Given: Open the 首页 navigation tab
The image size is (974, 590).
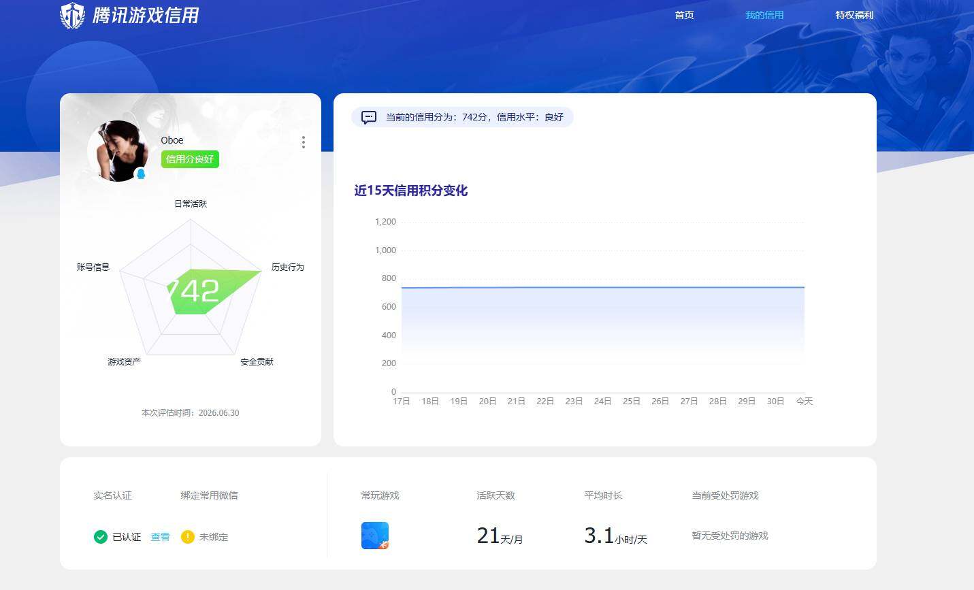Looking at the screenshot, I should 684,15.
